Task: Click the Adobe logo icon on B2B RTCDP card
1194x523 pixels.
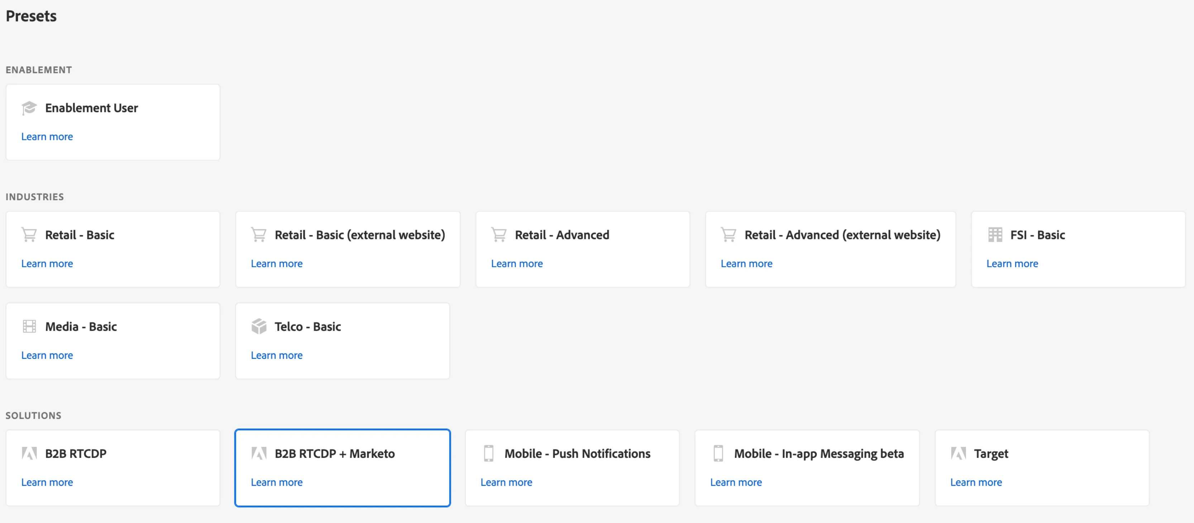Action: [x=29, y=453]
